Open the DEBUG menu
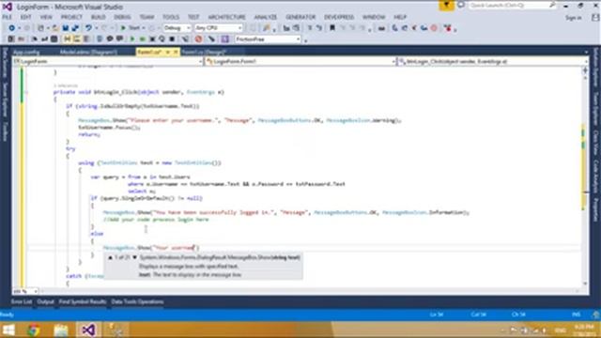 click(122, 17)
